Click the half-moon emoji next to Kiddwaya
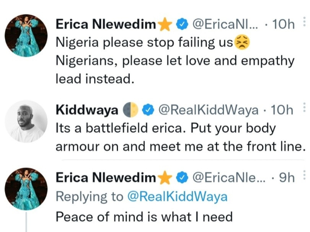This screenshot has width=310, height=232. click(130, 110)
